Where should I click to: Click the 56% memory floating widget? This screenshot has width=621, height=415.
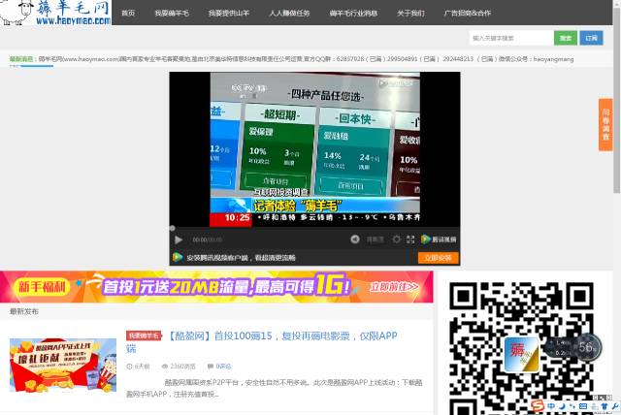click(587, 347)
